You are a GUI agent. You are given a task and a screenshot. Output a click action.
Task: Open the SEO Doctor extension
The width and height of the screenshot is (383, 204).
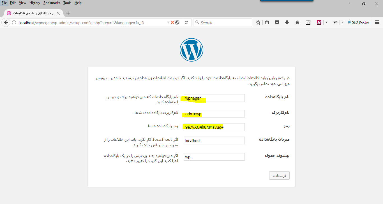pos(359,22)
